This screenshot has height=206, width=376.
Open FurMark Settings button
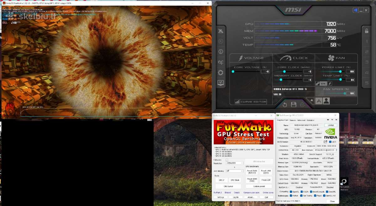[x=221, y=197]
